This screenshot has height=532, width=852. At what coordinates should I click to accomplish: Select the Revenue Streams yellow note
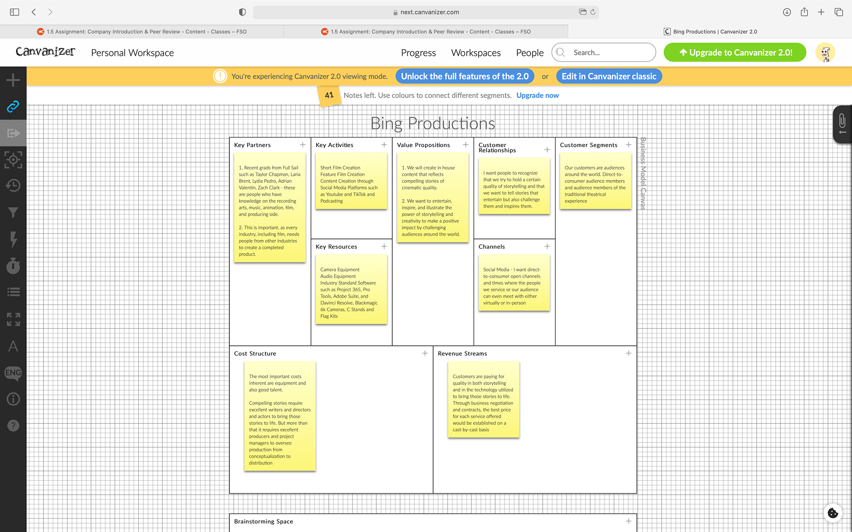[484, 400]
